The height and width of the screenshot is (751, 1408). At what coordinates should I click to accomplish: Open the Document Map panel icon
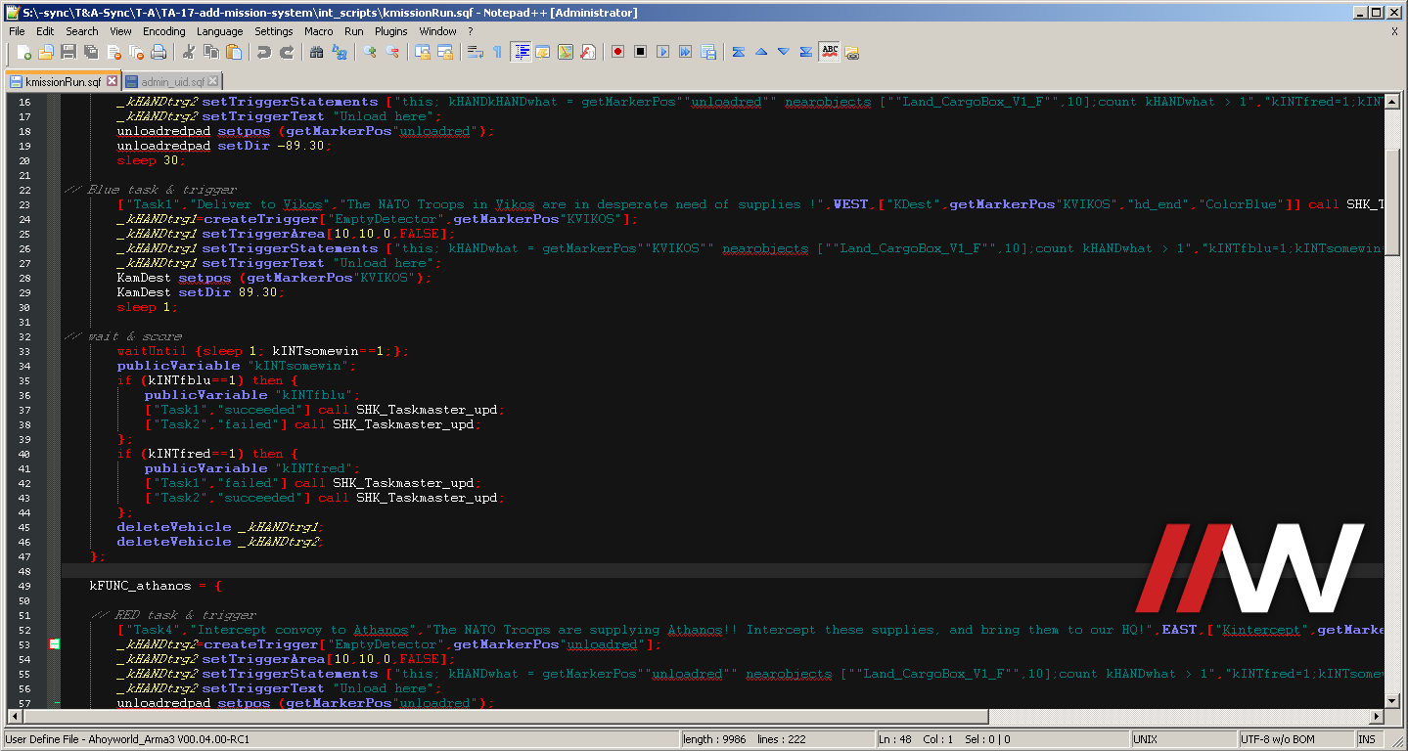point(565,51)
